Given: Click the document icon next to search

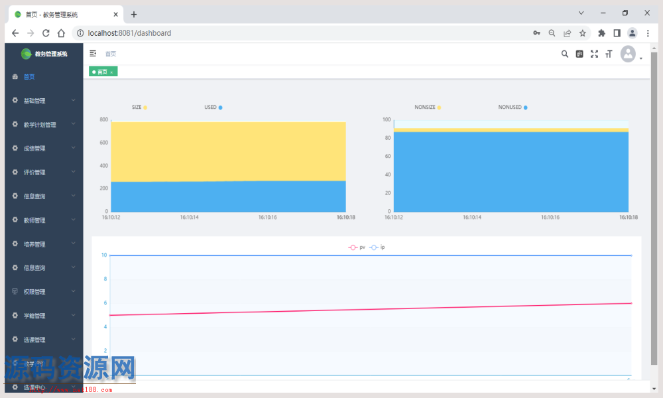Looking at the screenshot, I should click(x=579, y=54).
